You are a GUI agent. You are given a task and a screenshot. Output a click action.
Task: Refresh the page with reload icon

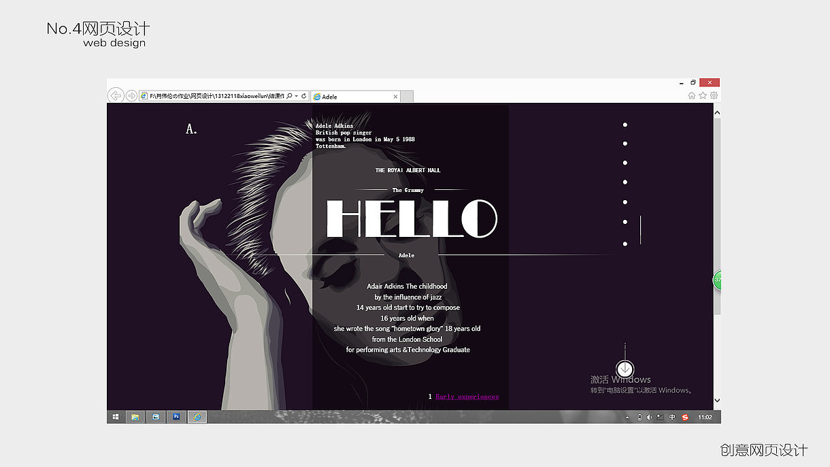[304, 96]
